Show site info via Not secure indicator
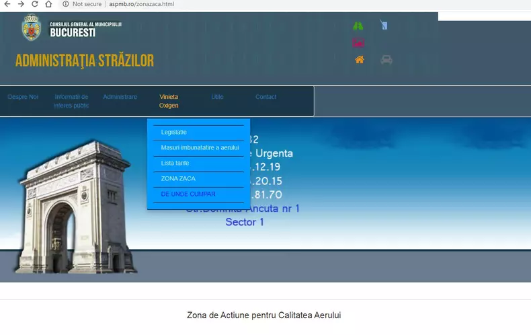The width and height of the screenshot is (531, 335). (x=81, y=4)
